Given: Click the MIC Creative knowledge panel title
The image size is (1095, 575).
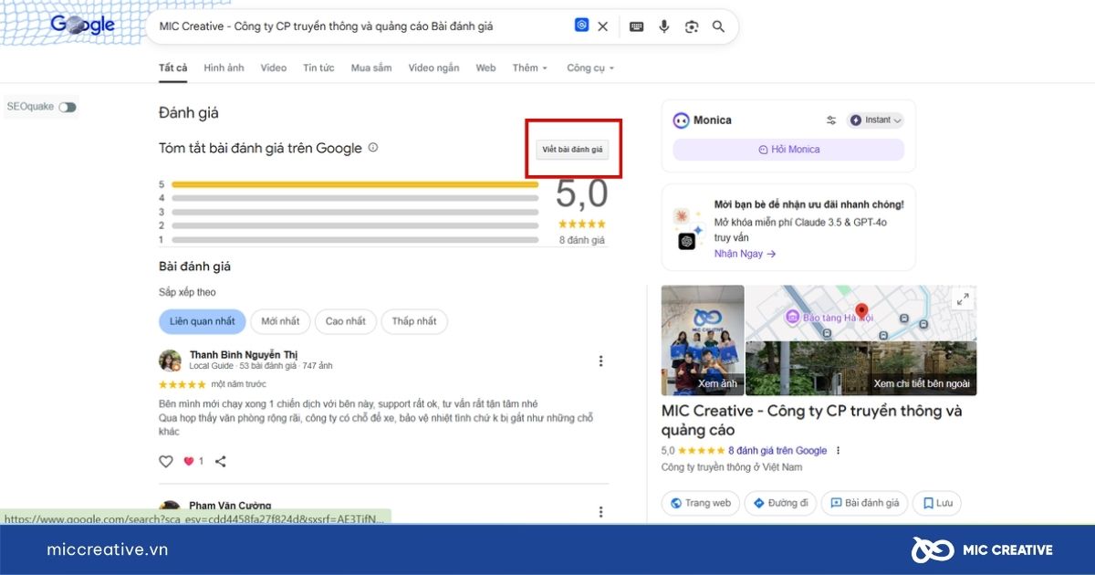Looking at the screenshot, I should pyautogui.click(x=812, y=421).
